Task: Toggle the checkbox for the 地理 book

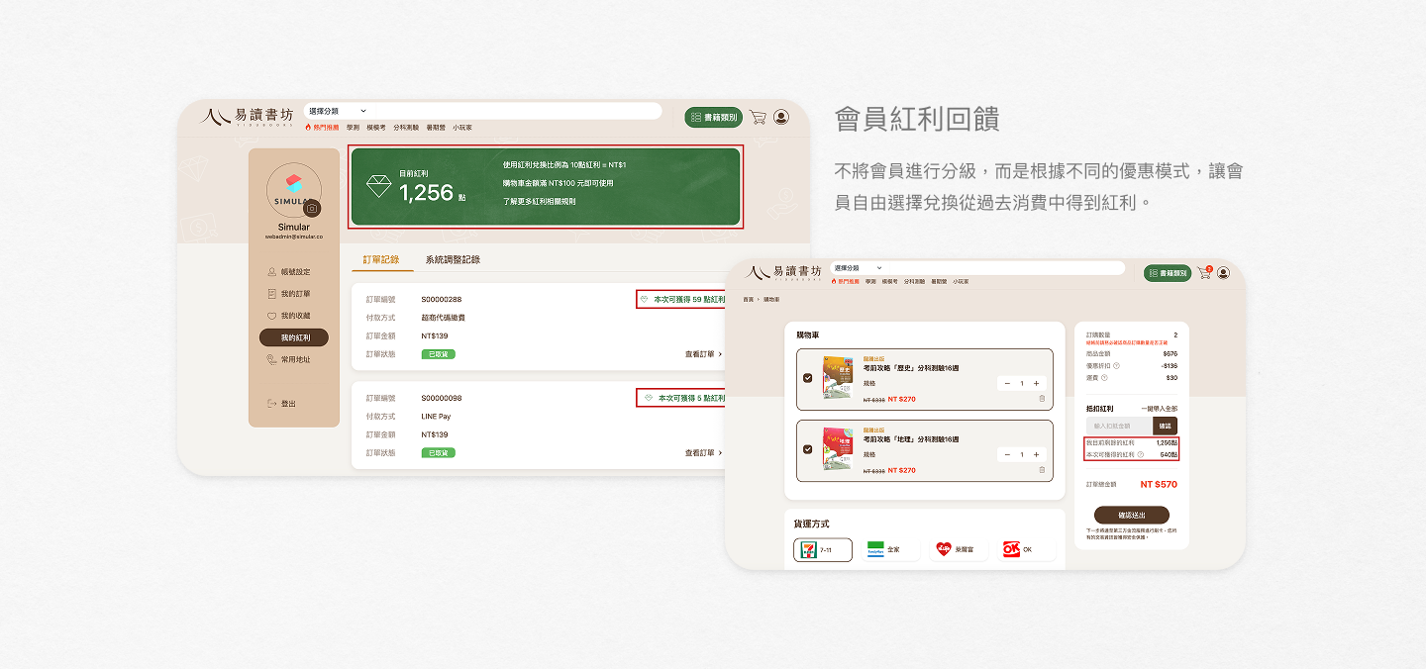Action: (x=808, y=449)
